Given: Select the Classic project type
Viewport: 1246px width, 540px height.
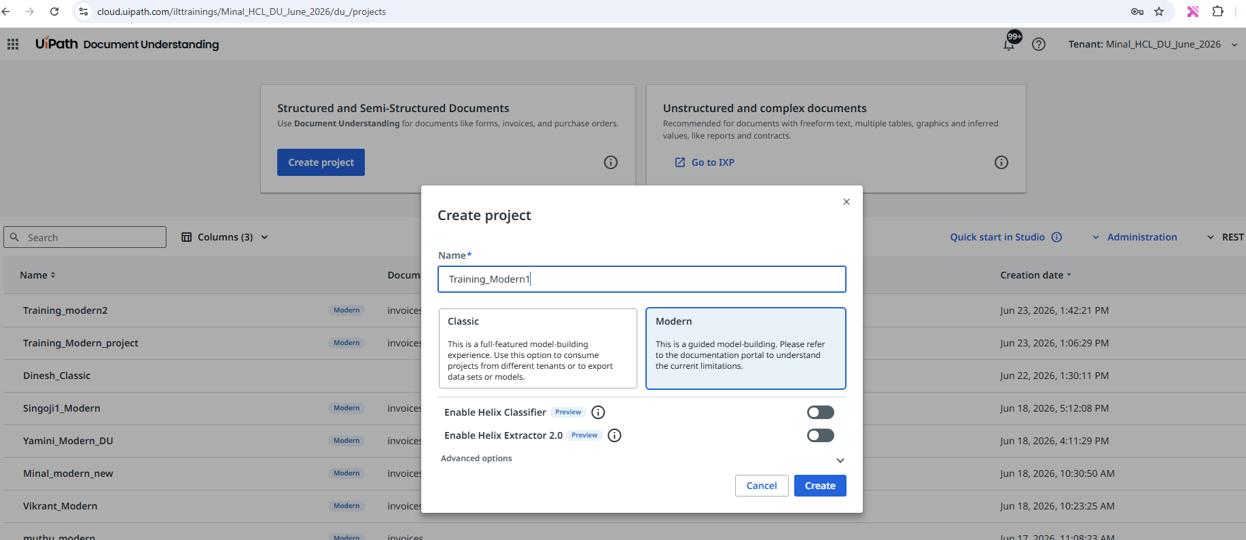Looking at the screenshot, I should click(x=538, y=348).
